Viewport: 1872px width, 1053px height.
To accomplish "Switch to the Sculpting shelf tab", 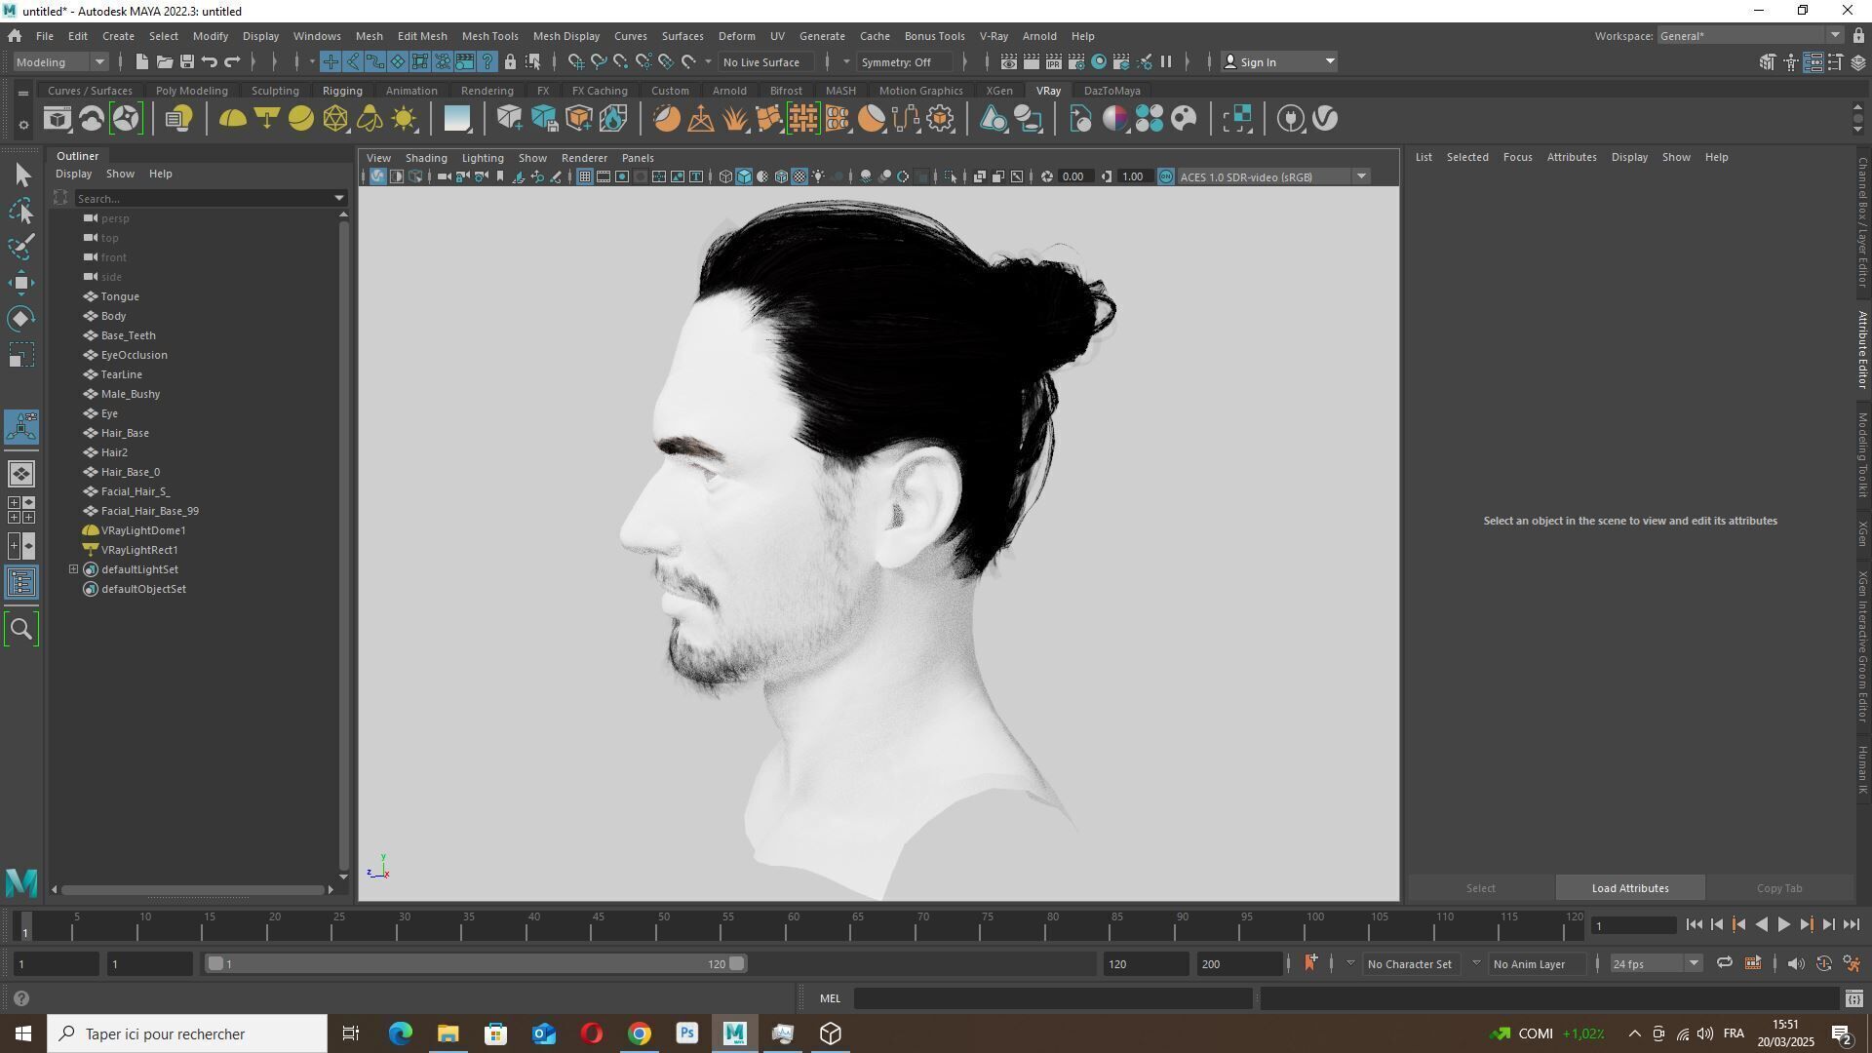I will click(275, 91).
